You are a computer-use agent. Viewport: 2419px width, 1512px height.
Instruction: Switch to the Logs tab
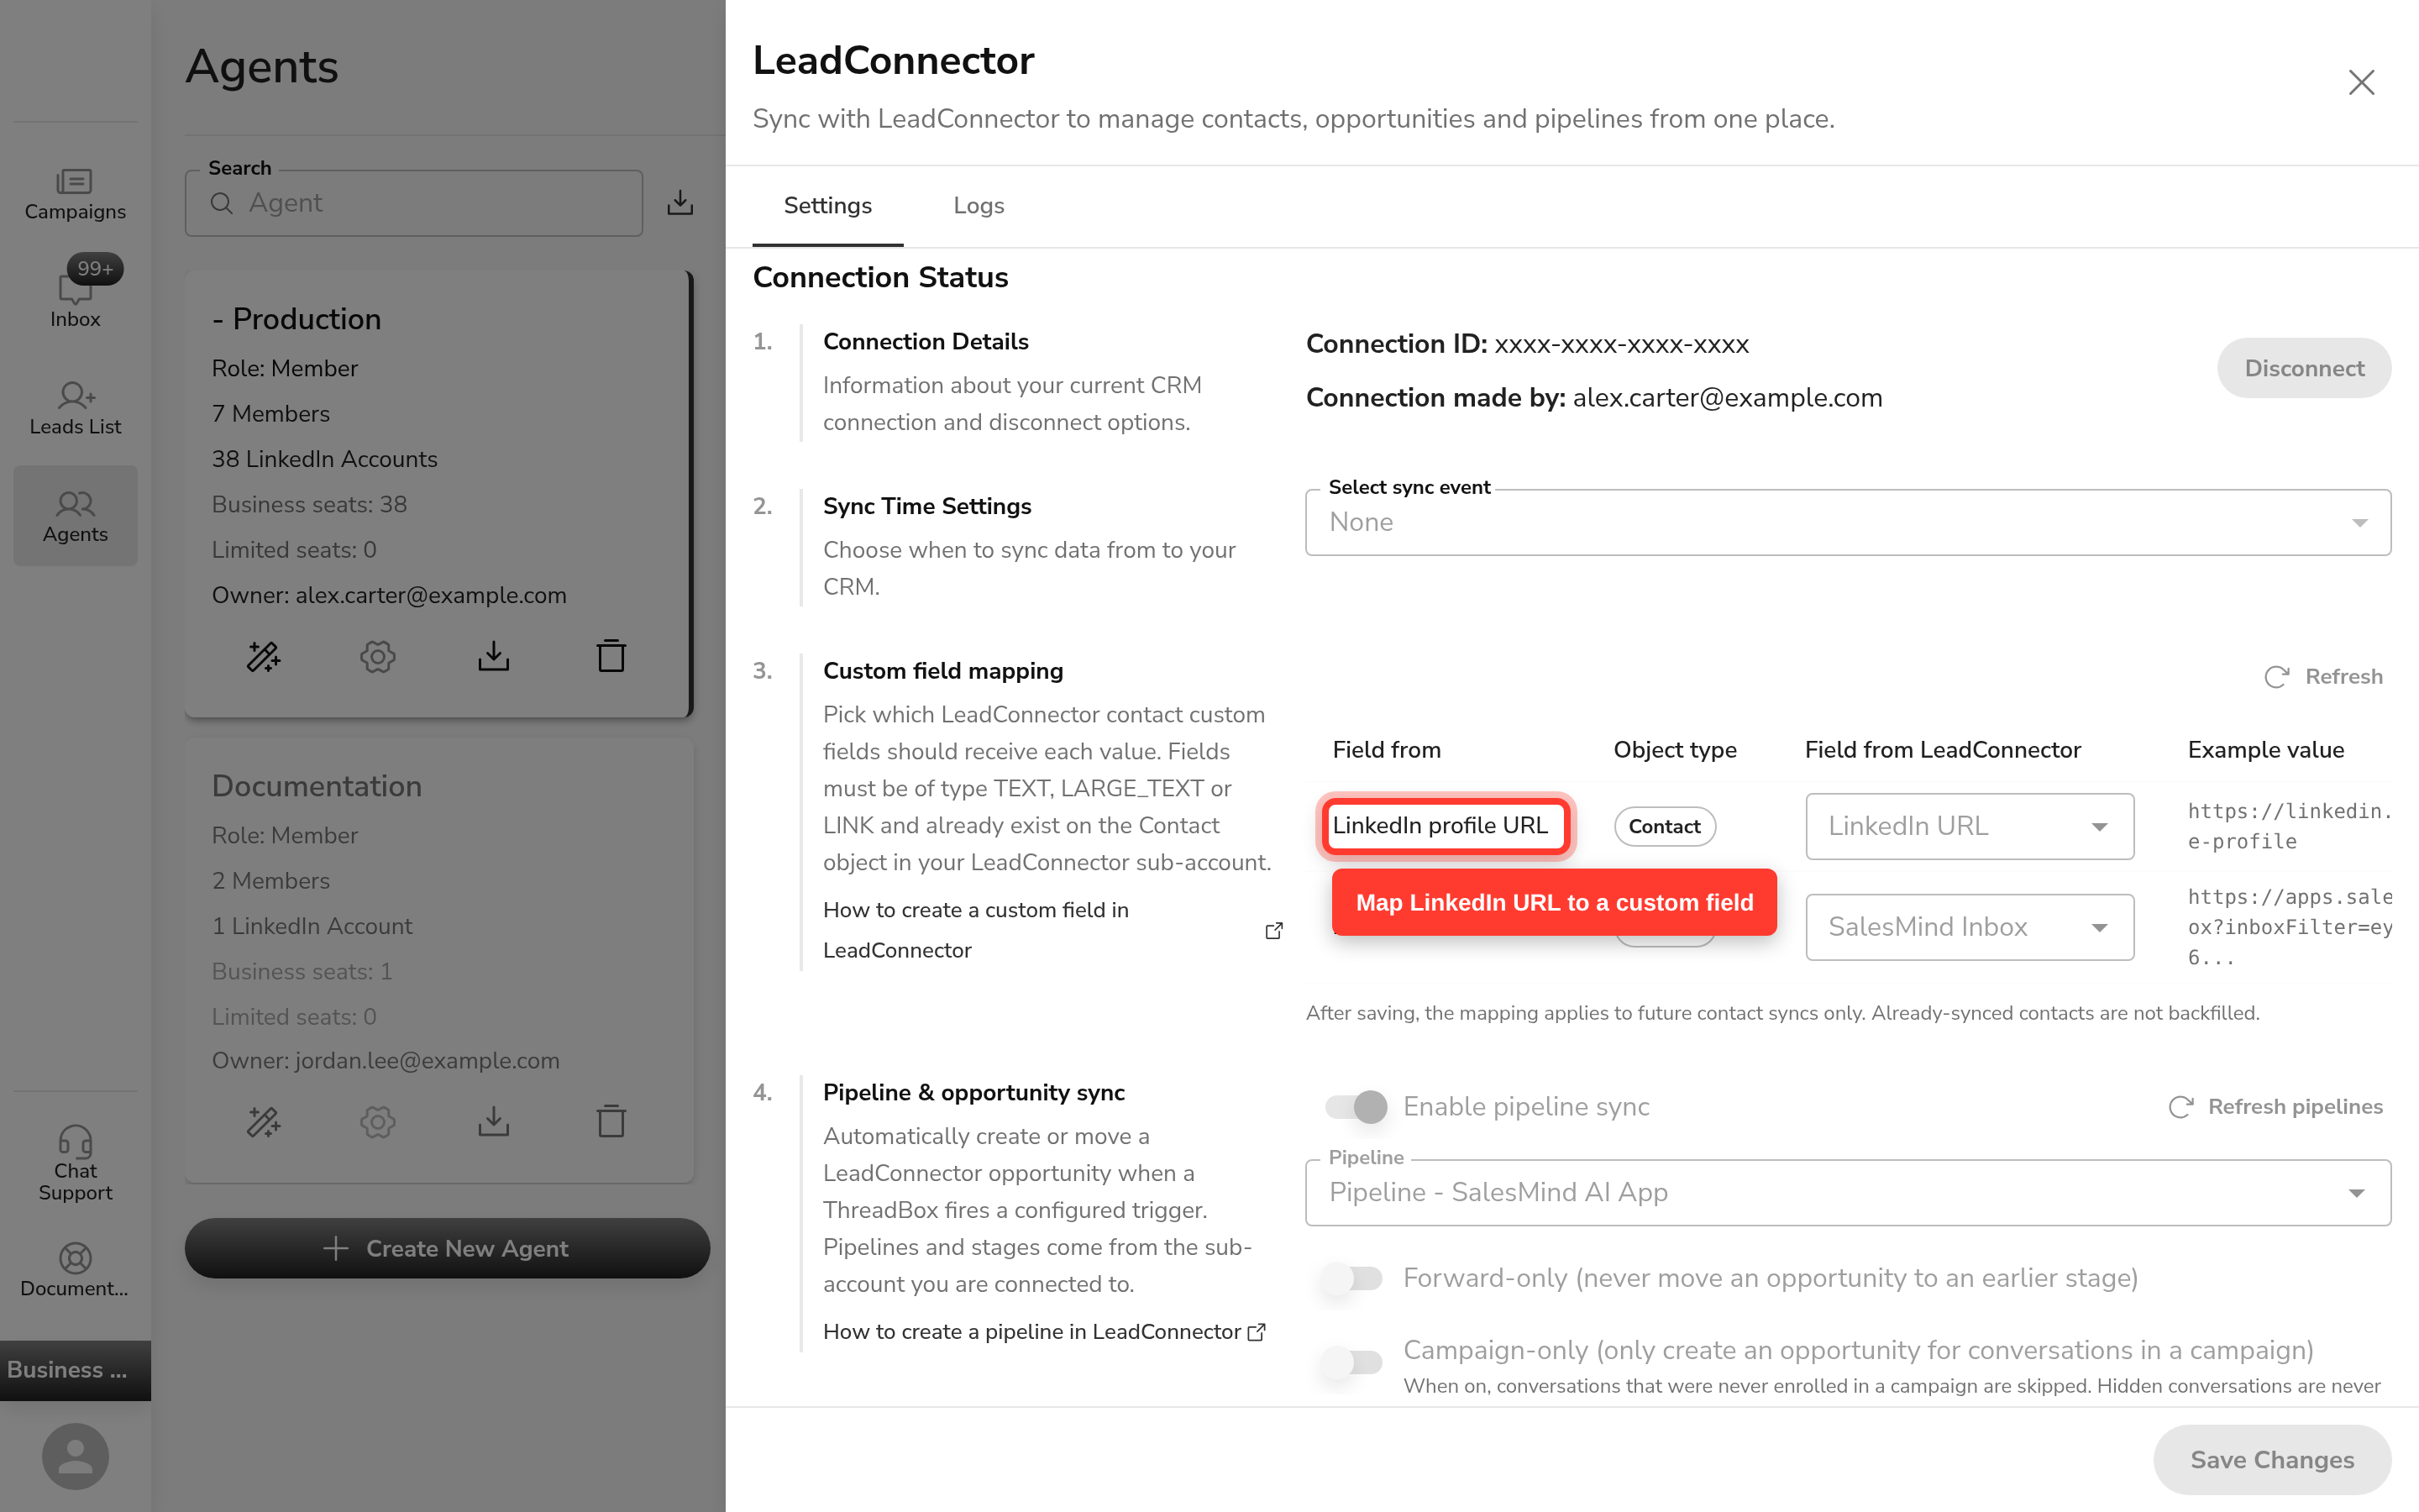tap(979, 205)
